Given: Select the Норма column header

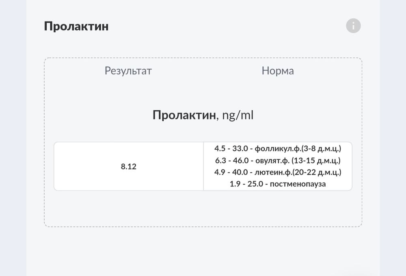Looking at the screenshot, I should click(278, 71).
